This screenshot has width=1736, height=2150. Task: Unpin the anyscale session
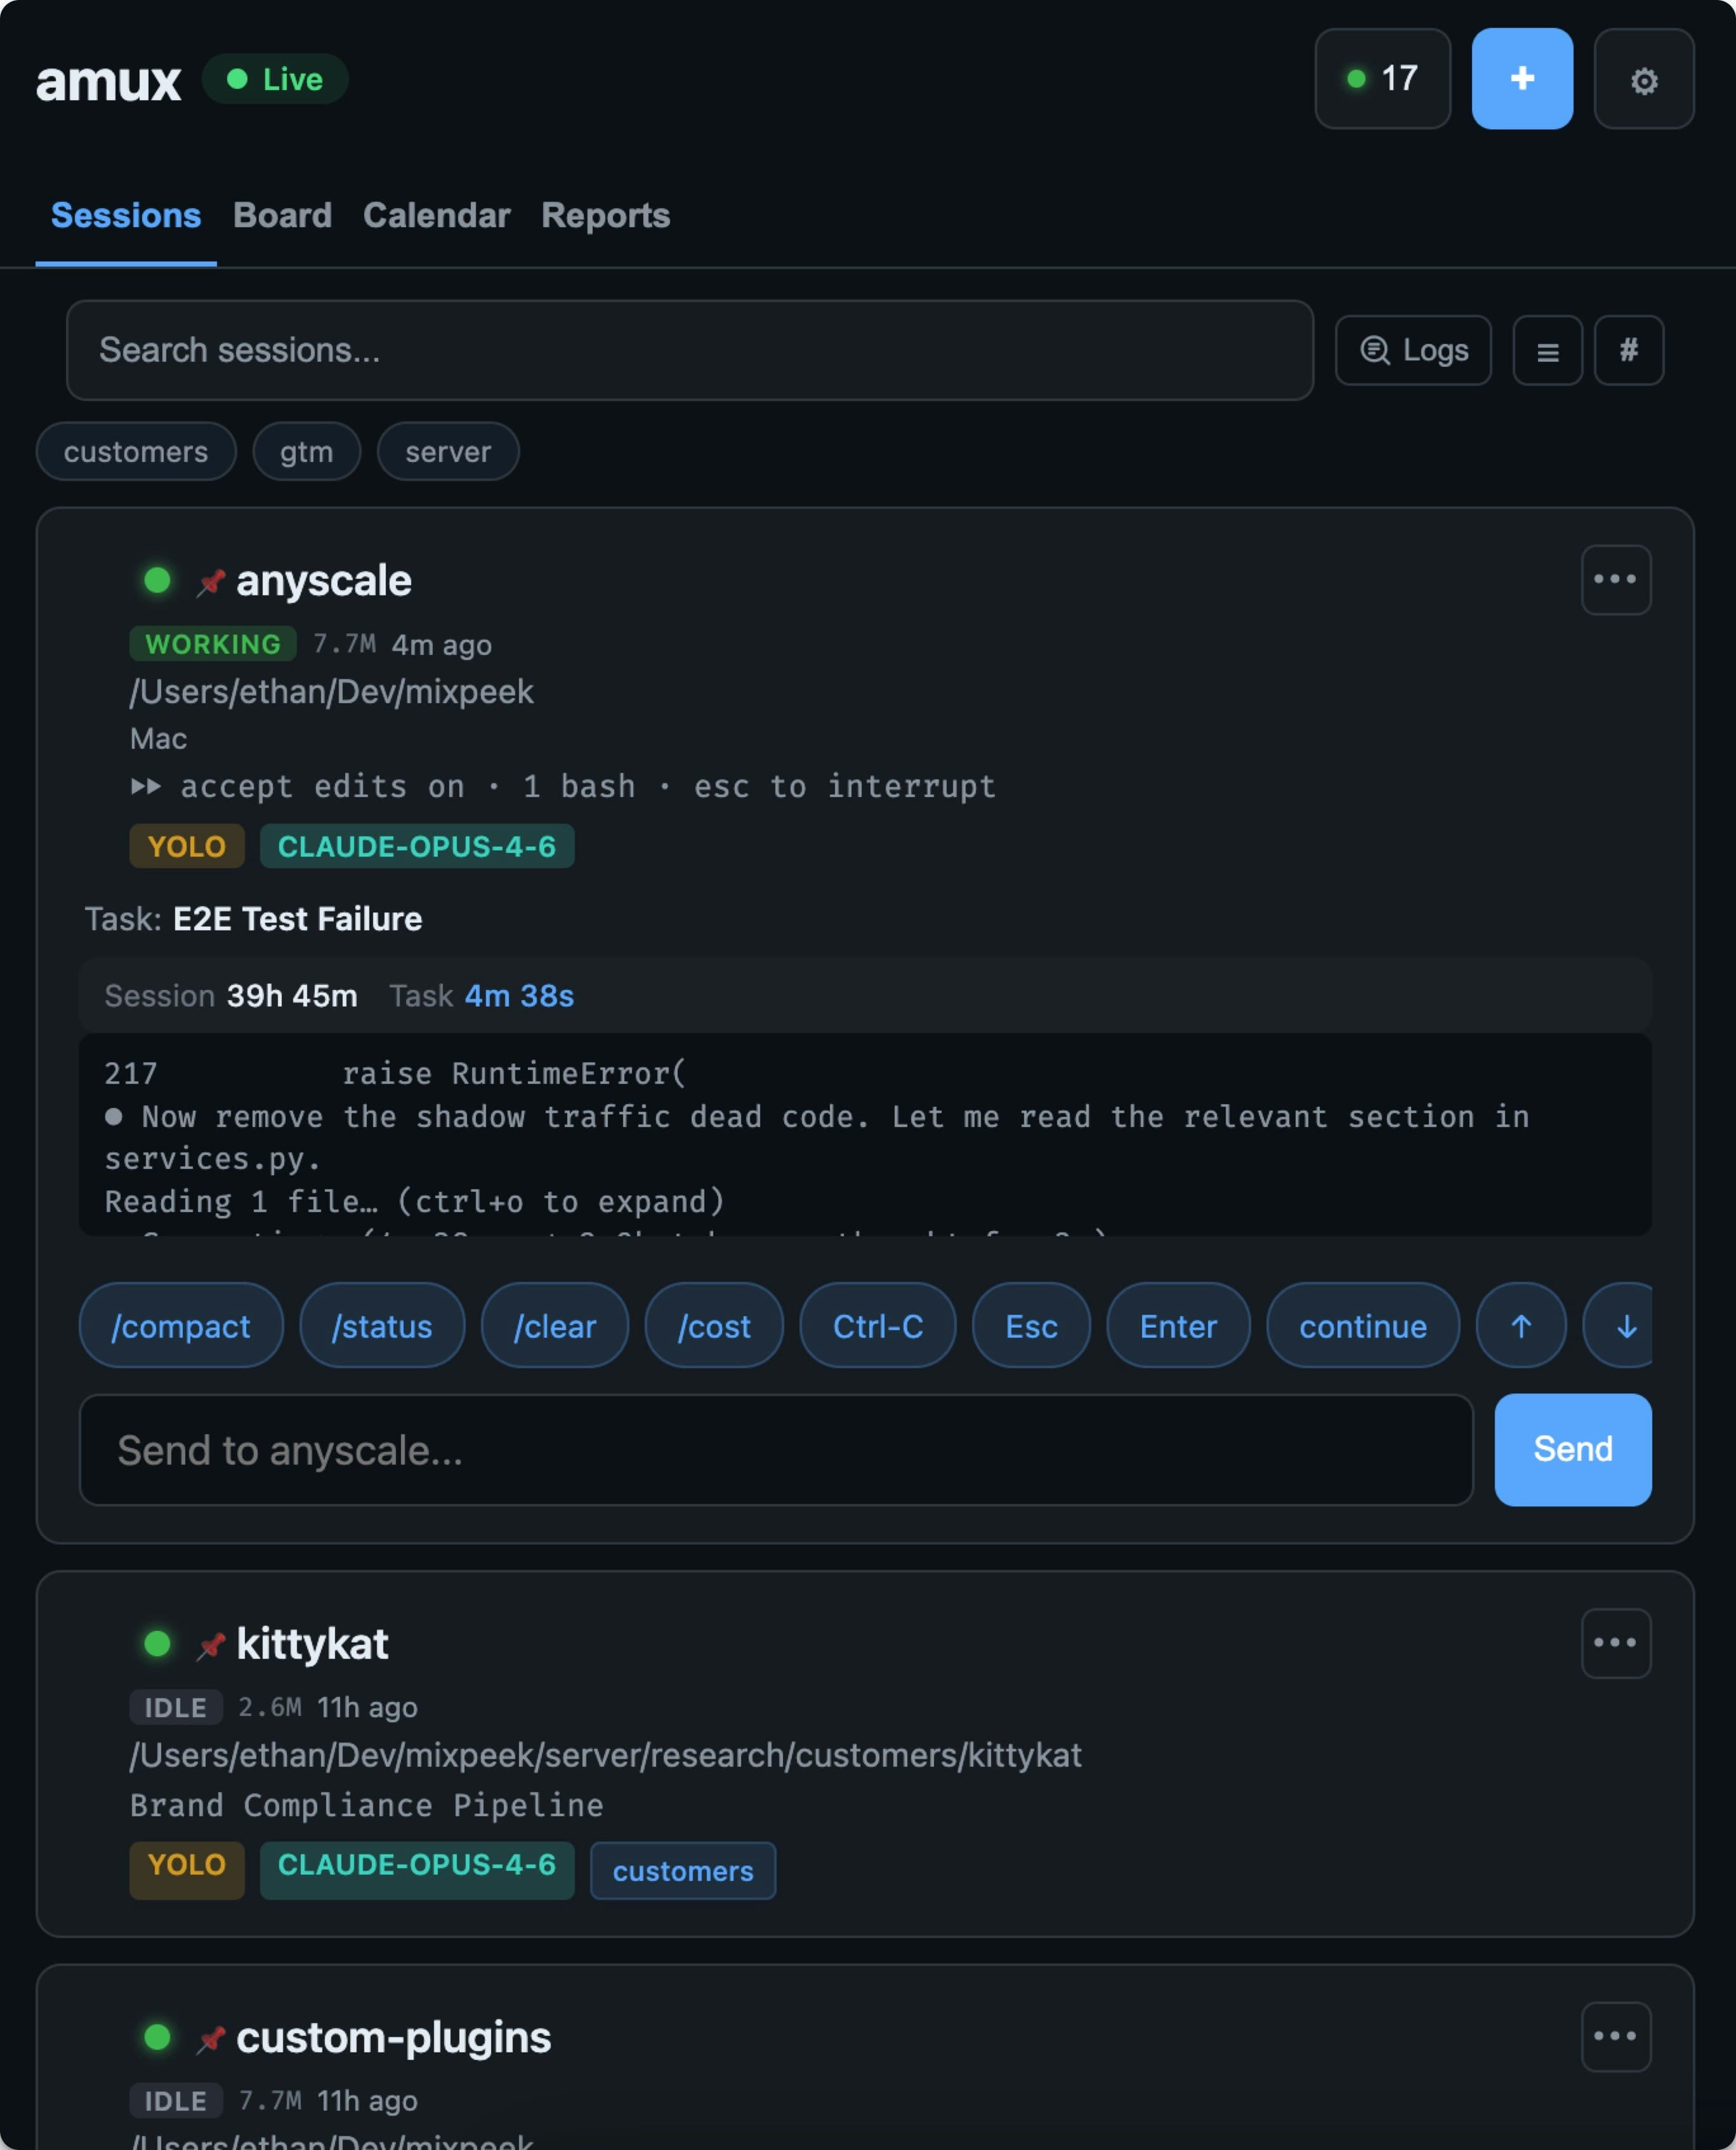211,581
